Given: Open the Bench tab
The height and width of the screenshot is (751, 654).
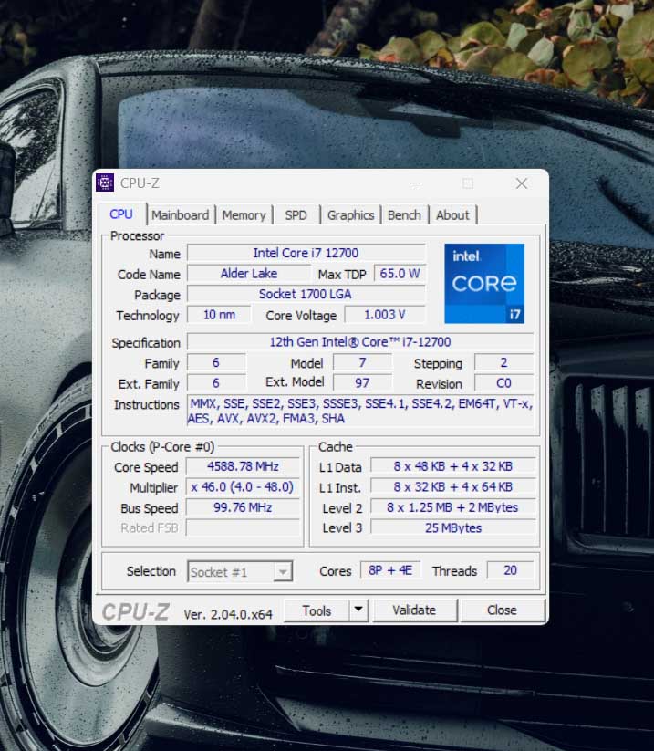Looking at the screenshot, I should [404, 215].
